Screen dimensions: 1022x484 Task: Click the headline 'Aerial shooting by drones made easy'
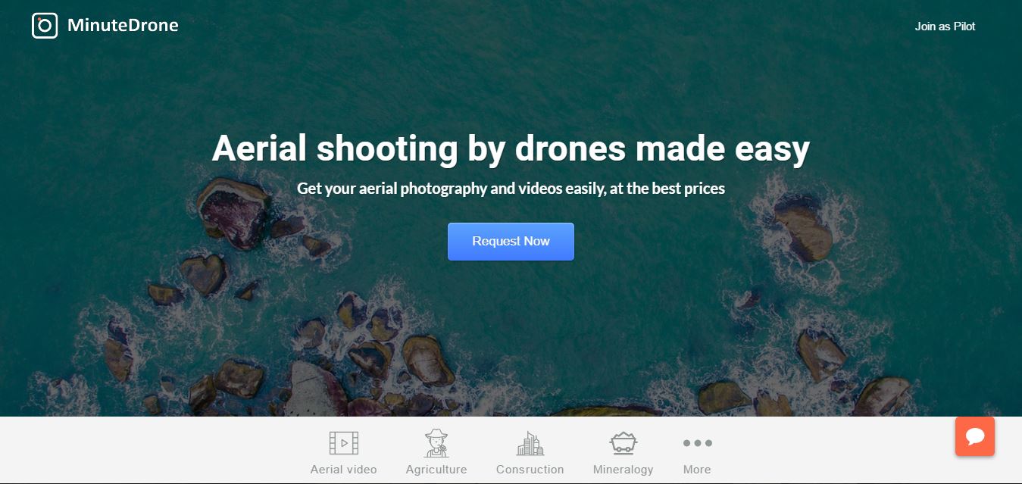point(511,148)
